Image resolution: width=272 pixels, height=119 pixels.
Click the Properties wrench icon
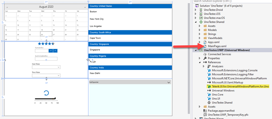205,58
